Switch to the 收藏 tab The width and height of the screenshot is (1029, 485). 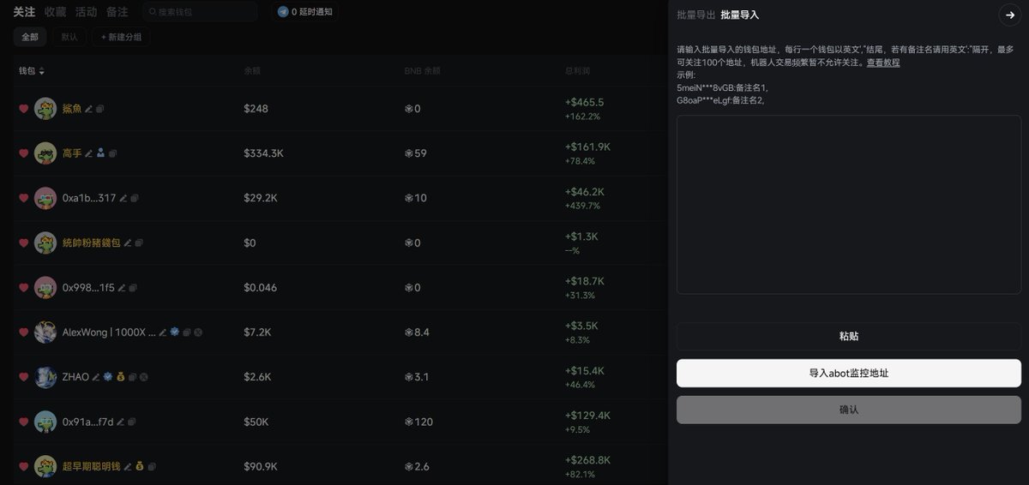pos(55,12)
